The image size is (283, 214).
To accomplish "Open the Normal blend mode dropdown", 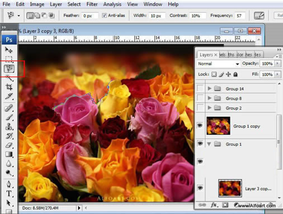I will tap(219, 64).
